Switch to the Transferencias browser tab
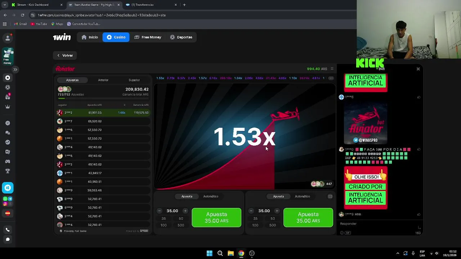The width and height of the screenshot is (461, 259). pos(151,5)
